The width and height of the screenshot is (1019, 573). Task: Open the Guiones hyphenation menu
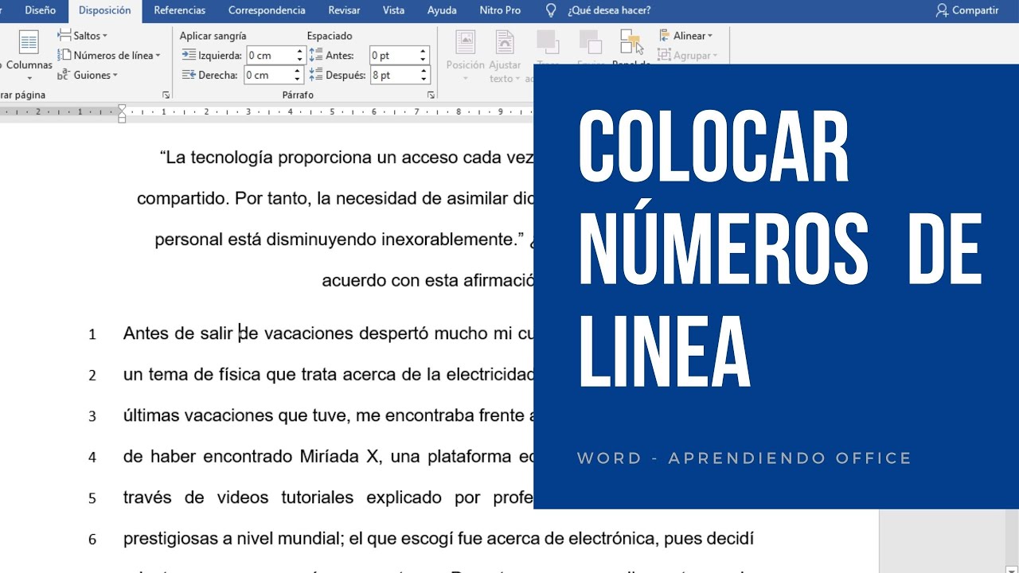coord(88,75)
